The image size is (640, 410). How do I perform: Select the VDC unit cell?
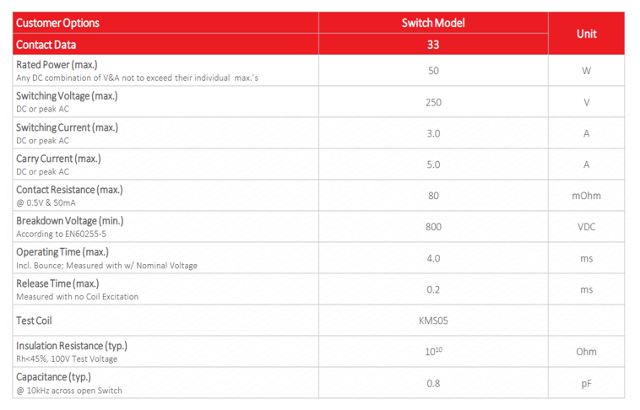(x=586, y=227)
